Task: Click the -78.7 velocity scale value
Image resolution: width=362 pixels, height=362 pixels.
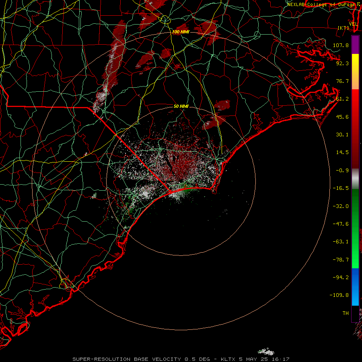Action: (x=341, y=260)
